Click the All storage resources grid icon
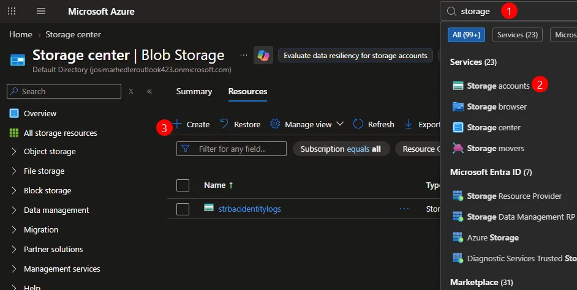The image size is (577, 290). (x=14, y=133)
